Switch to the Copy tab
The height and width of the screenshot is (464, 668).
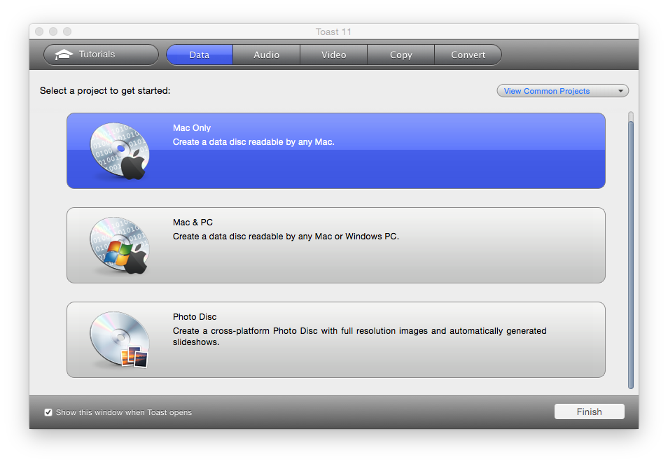click(401, 55)
